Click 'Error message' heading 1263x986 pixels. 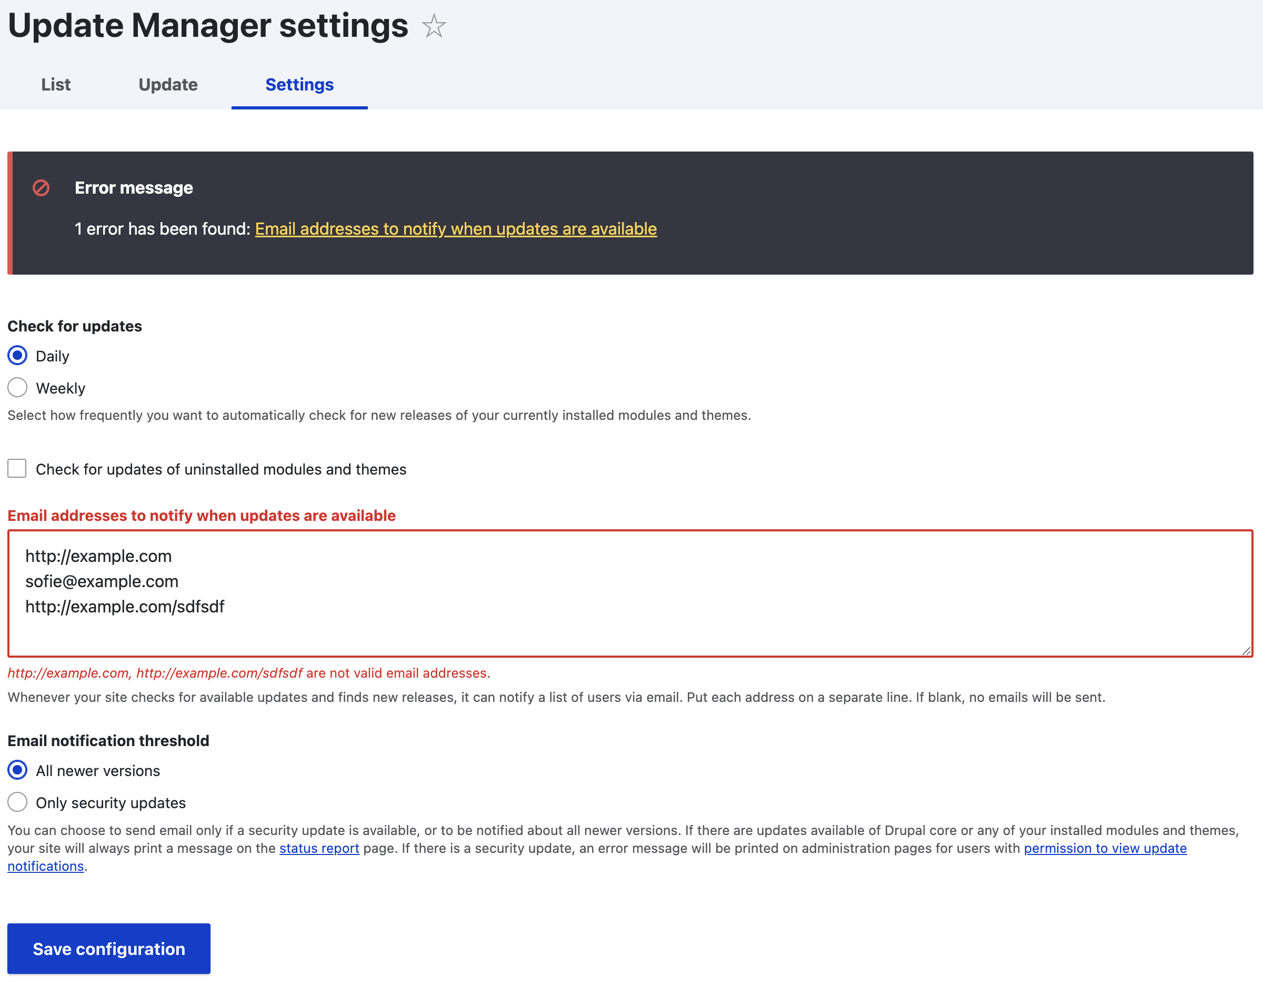(134, 188)
